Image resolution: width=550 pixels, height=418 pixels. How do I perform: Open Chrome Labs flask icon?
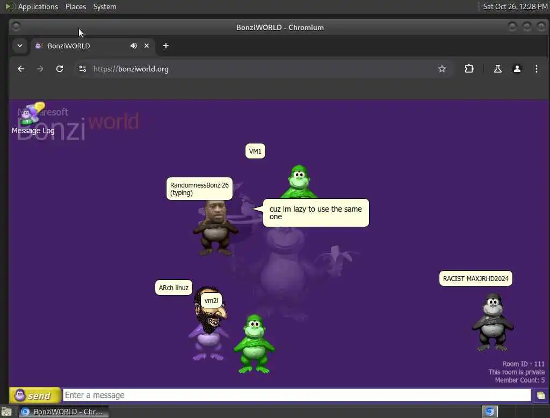pyautogui.click(x=498, y=69)
